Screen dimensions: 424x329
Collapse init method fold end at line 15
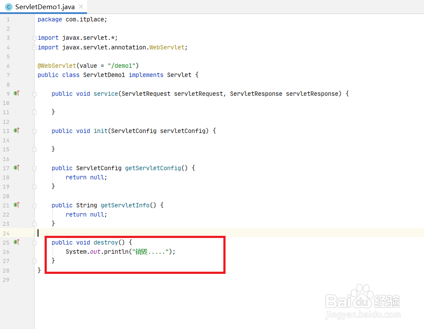pyautogui.click(x=35, y=149)
